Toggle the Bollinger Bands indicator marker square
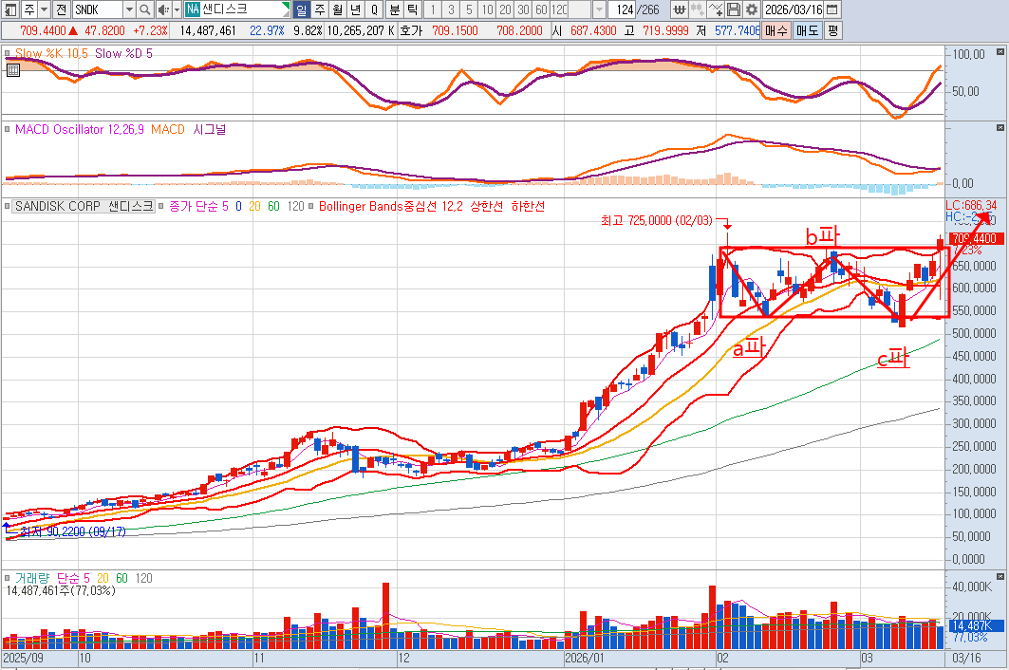The image size is (1009, 670). click(x=312, y=205)
